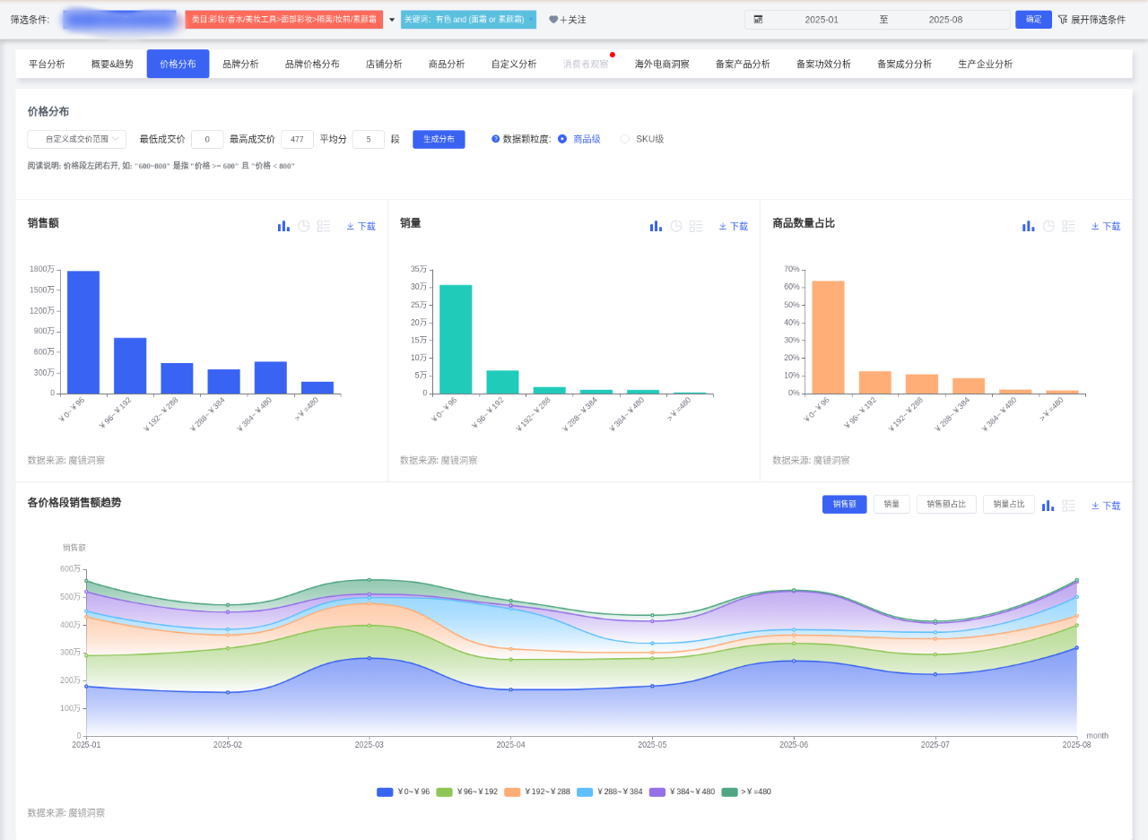Select bar chart view for 商品数量占比
This screenshot has height=840, width=1148.
click(1028, 226)
